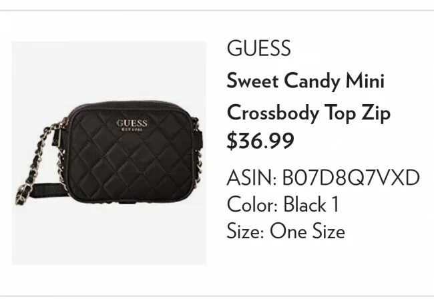This screenshot has height=299, width=434.
Task: Select the One Size value
Action: tap(307, 232)
